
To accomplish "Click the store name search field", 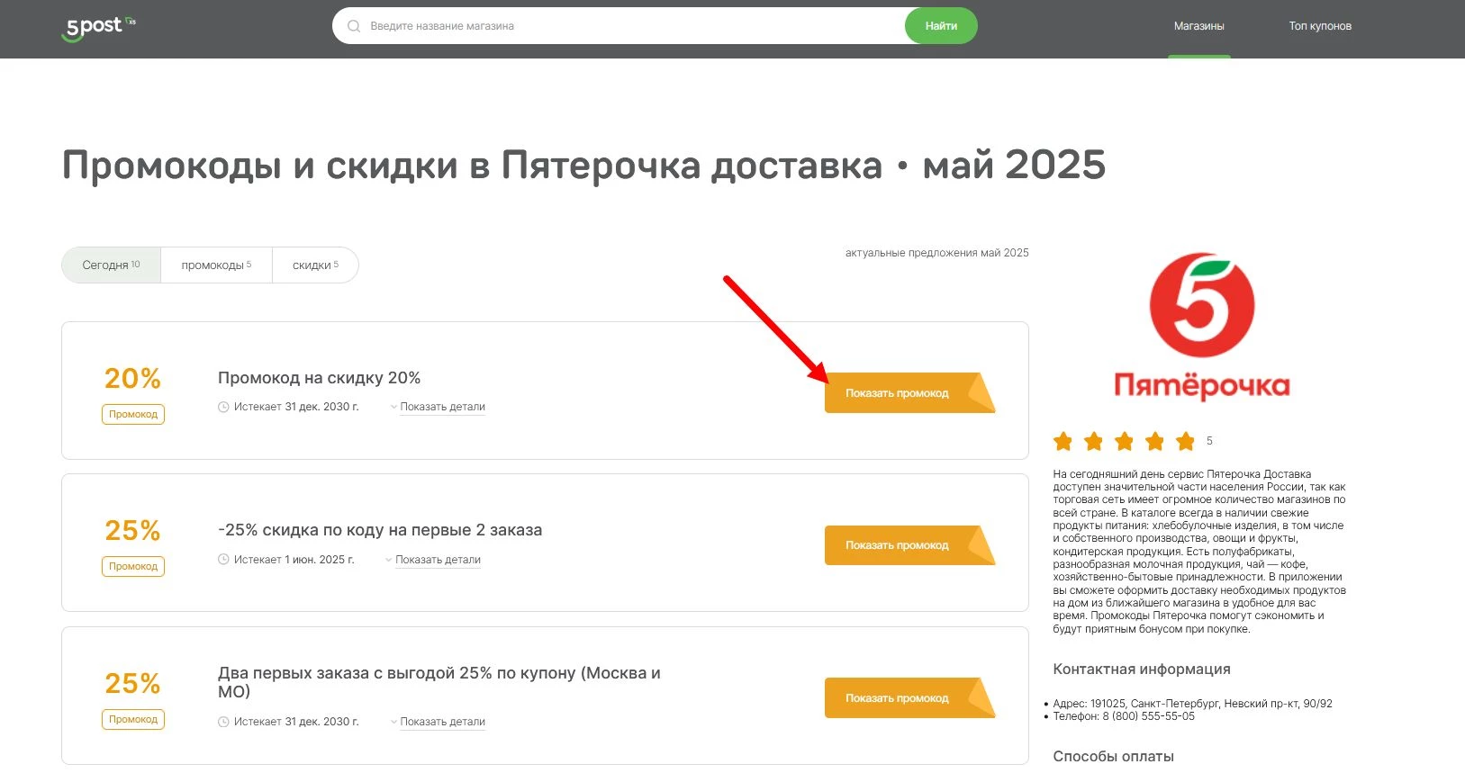I will coord(585,26).
